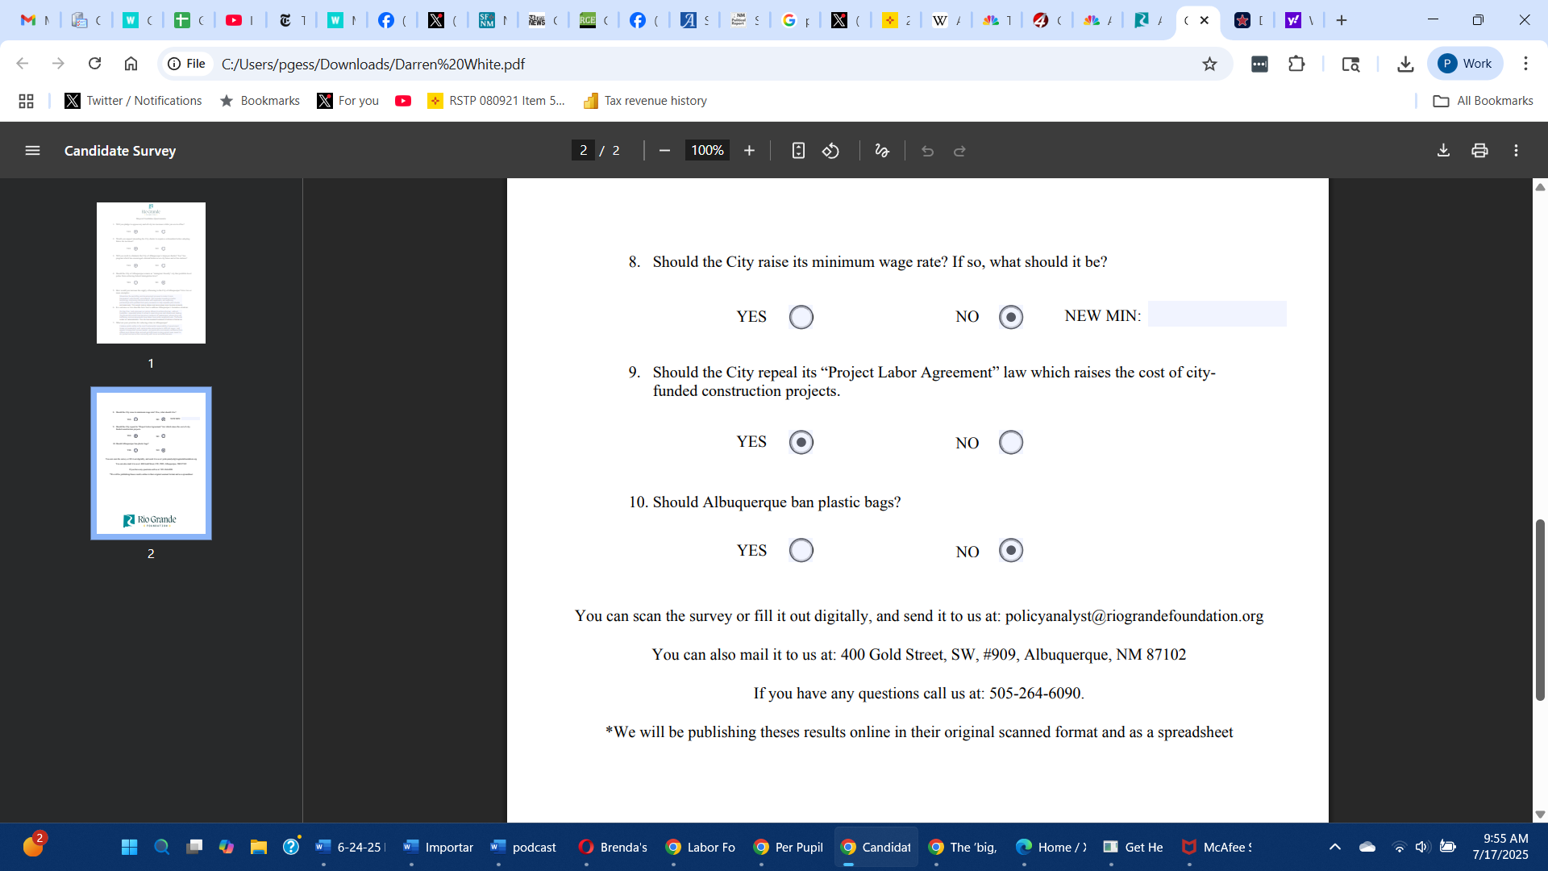Expand hidden system tray icons chevron
The image size is (1548, 871).
1334,847
